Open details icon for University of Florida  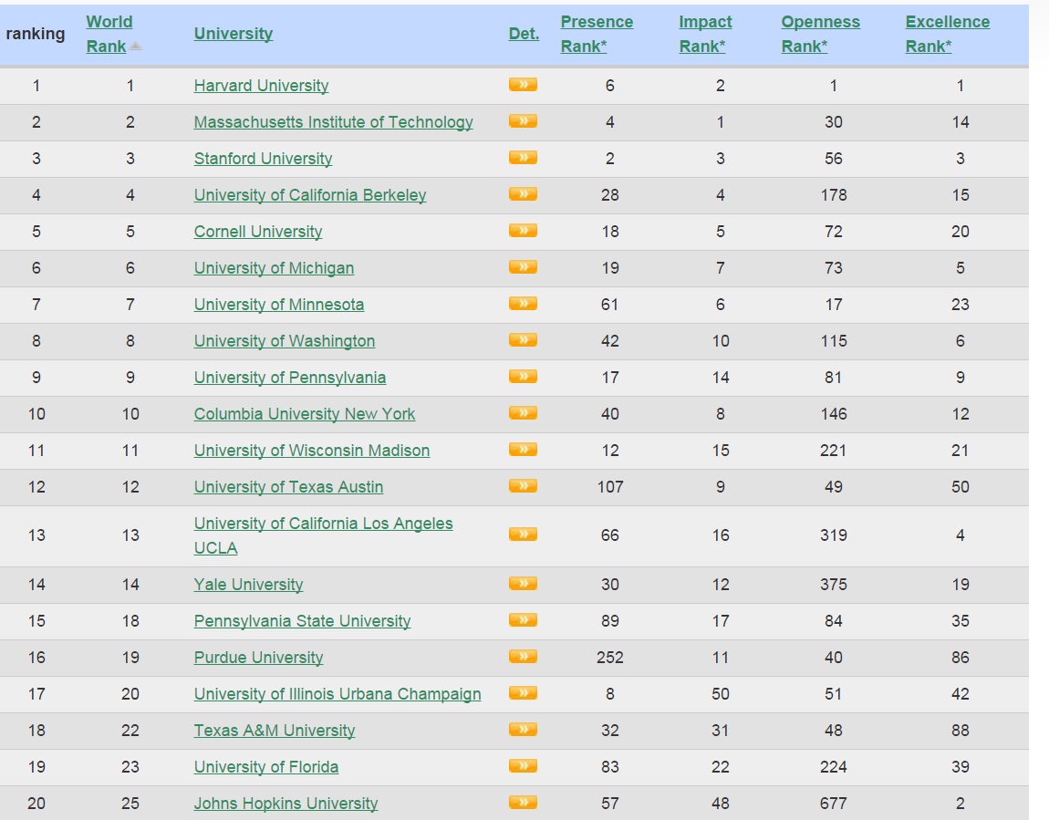click(523, 766)
